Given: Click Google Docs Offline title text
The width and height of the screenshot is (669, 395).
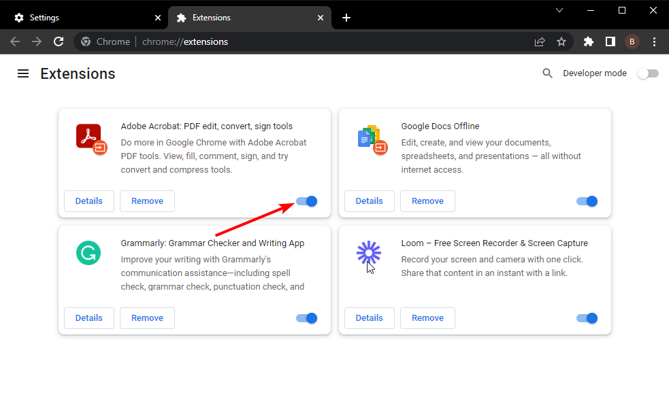Looking at the screenshot, I should click(x=440, y=126).
